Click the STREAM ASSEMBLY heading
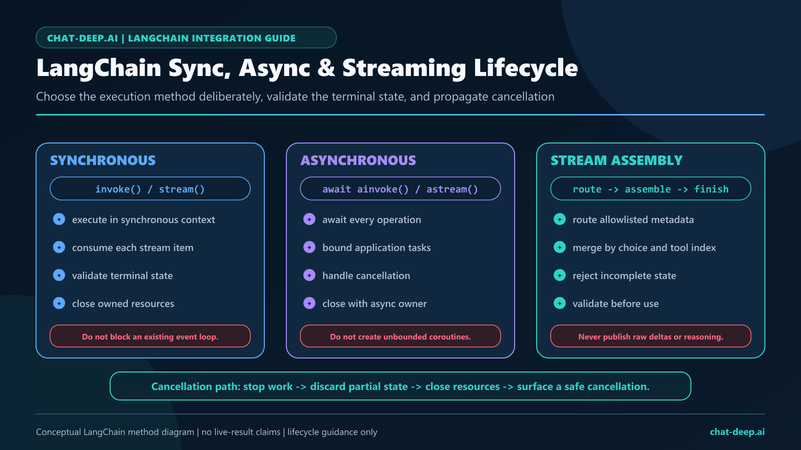The image size is (801, 450). [616, 160]
